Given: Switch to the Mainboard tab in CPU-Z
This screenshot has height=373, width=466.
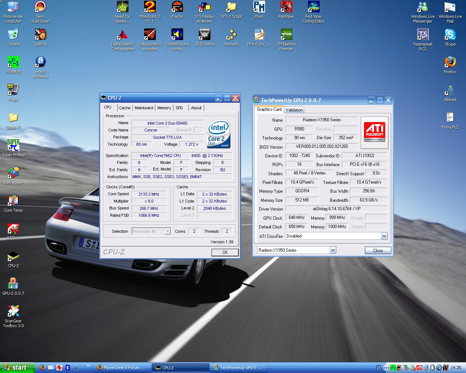Looking at the screenshot, I should 144,108.
